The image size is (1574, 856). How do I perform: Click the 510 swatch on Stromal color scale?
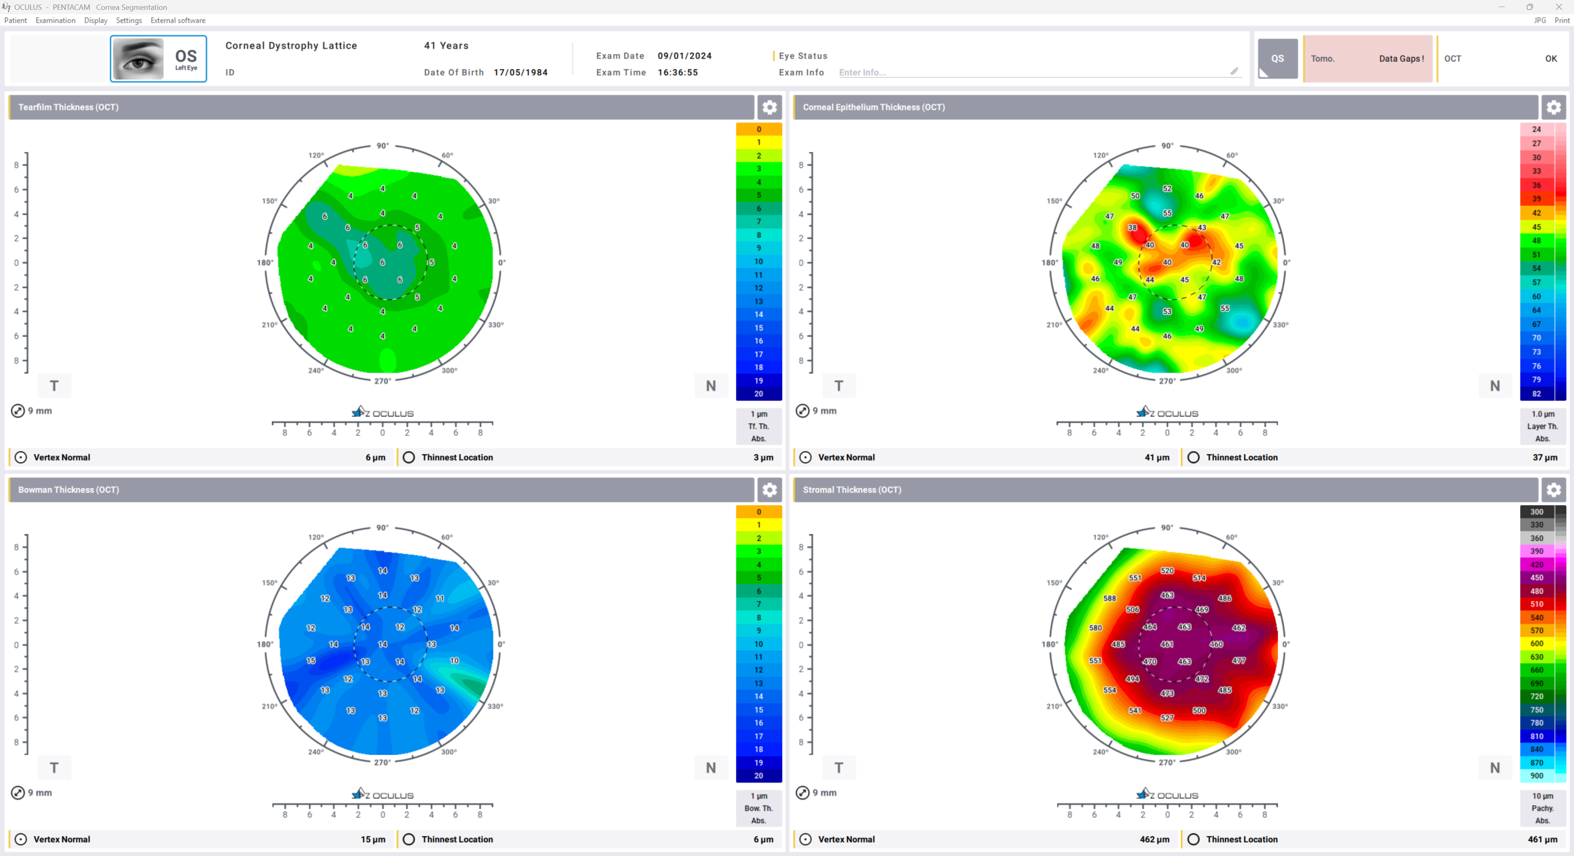pyautogui.click(x=1537, y=604)
